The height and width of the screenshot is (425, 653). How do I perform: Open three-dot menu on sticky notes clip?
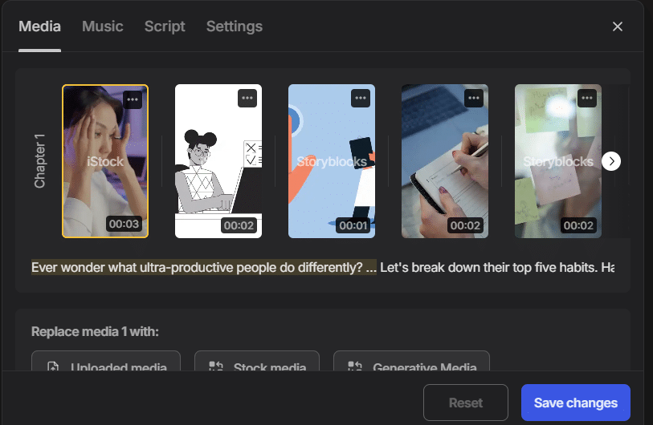click(587, 98)
